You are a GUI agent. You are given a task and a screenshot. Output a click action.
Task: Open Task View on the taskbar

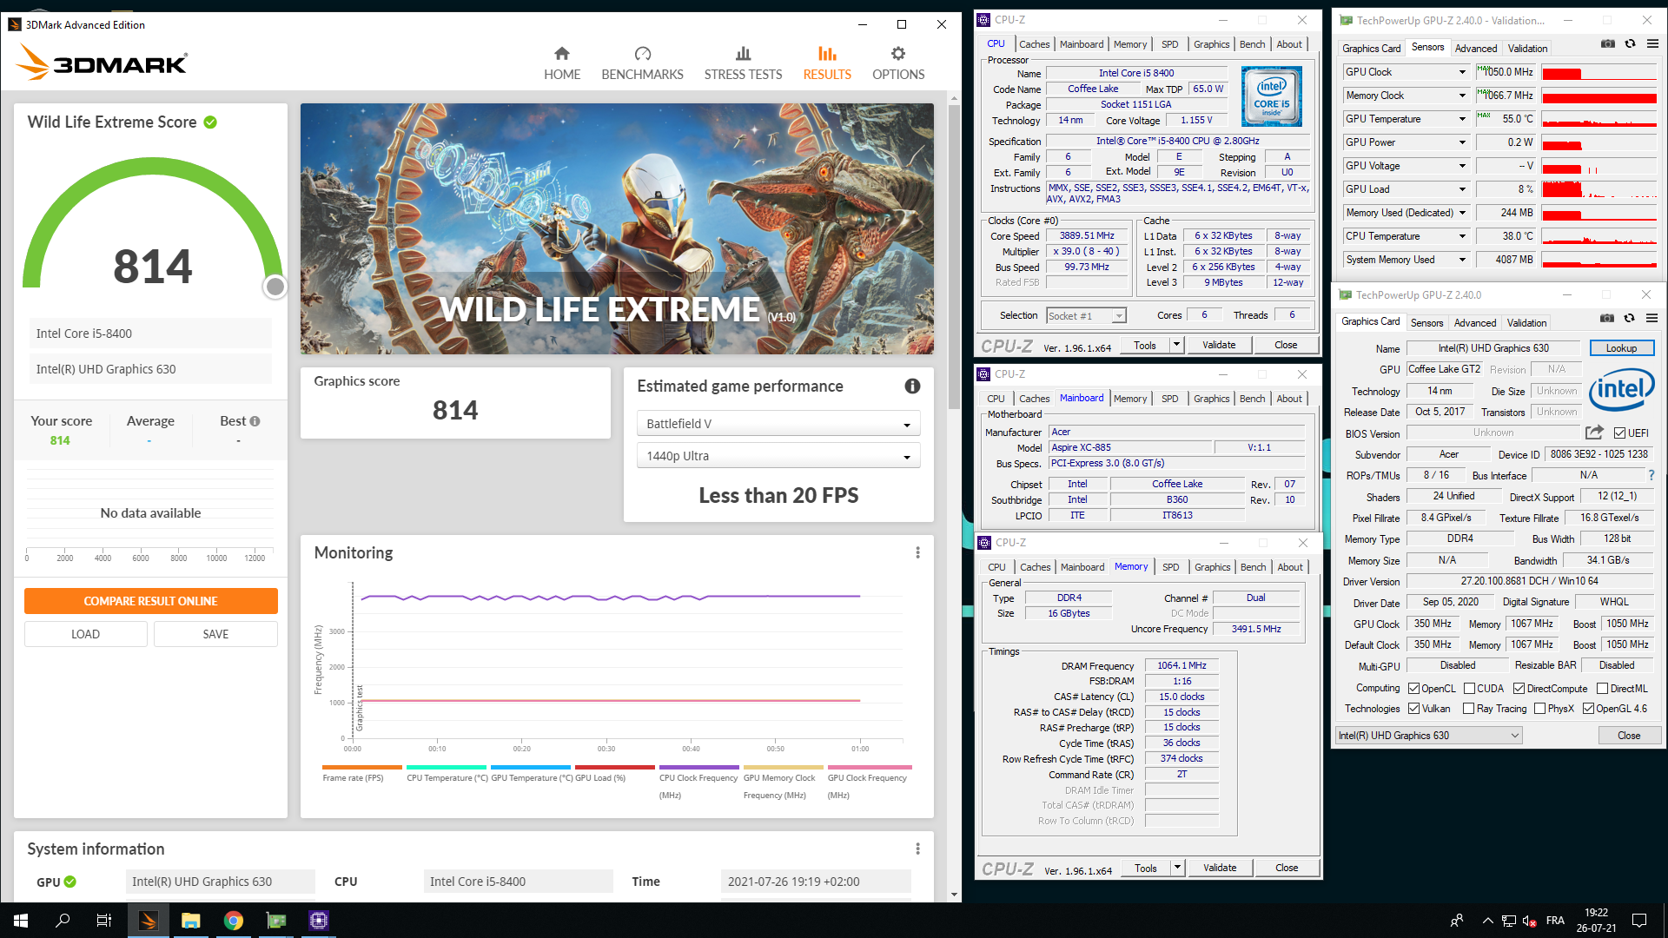pos(104,921)
